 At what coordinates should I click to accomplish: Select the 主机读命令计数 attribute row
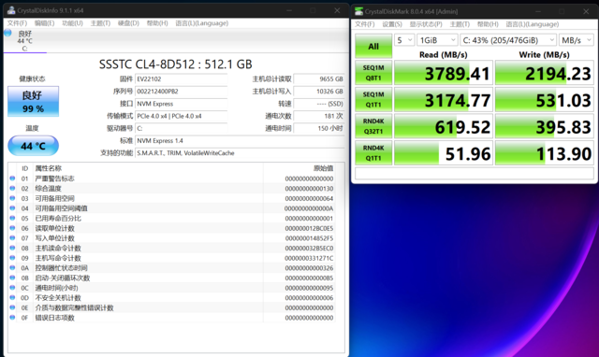coord(172,248)
